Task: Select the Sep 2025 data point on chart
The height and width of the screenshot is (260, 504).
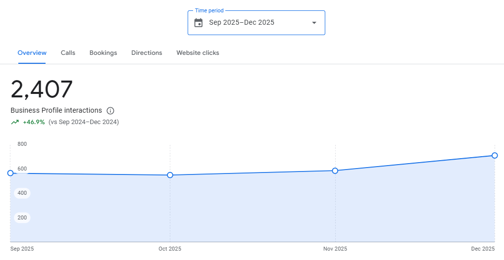Action: coord(10,173)
